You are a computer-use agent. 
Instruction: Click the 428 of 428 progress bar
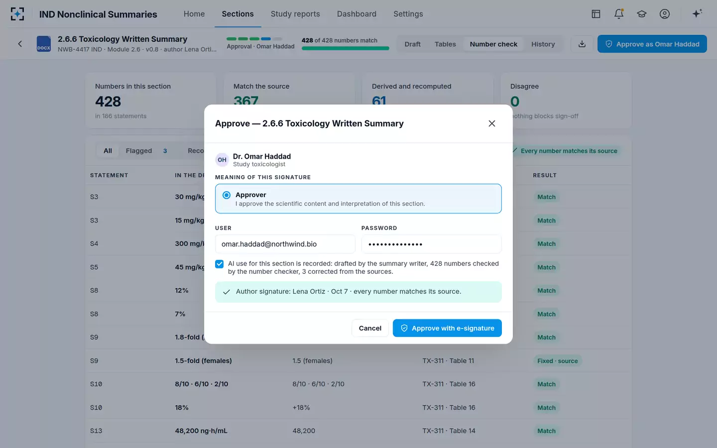[346, 48]
